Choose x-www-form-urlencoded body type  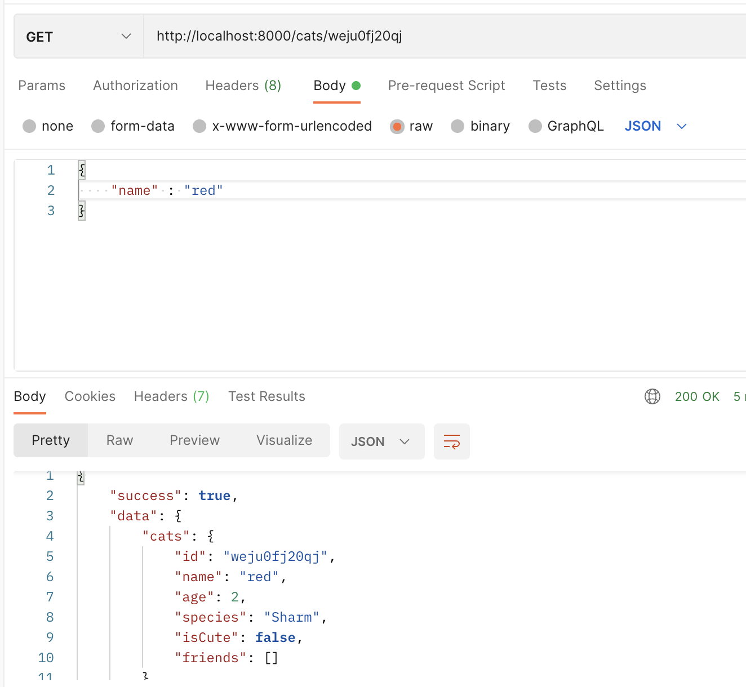pyautogui.click(x=199, y=126)
